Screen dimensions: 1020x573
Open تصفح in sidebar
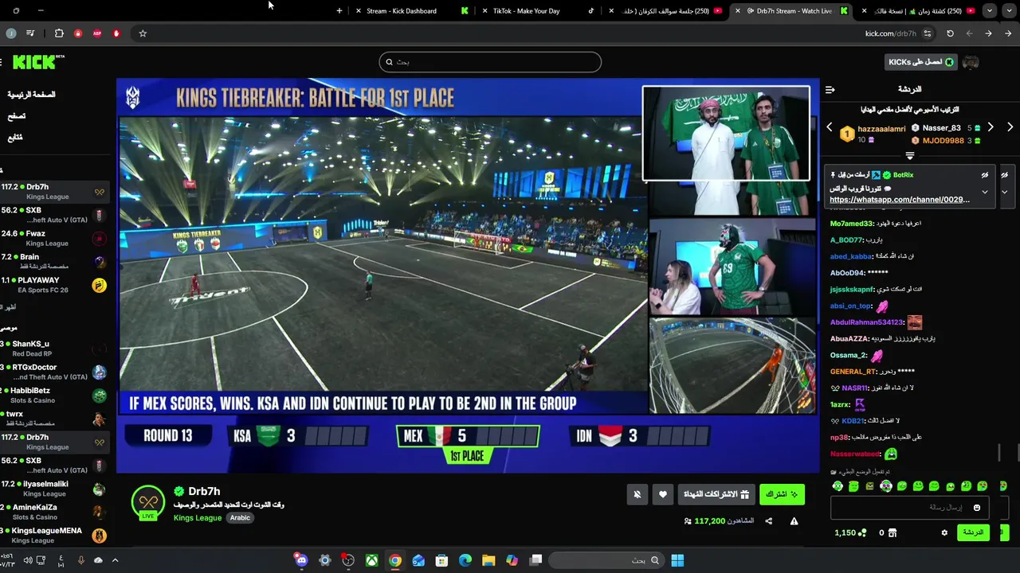click(17, 116)
